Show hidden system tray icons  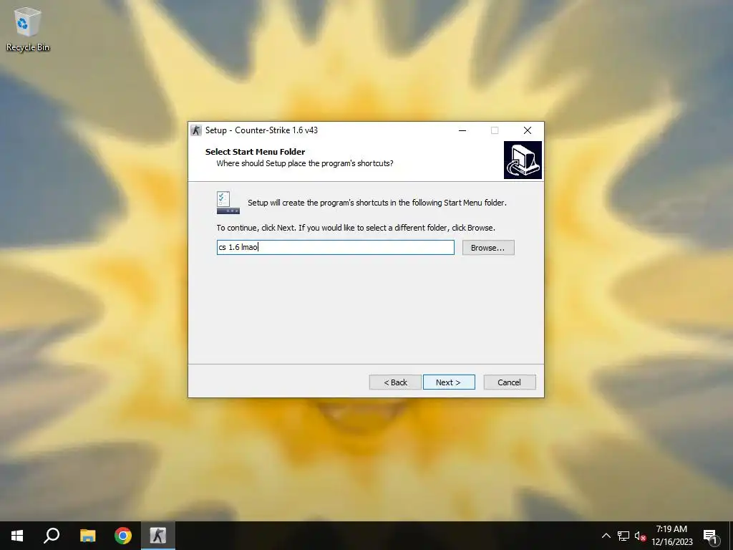[606, 536]
